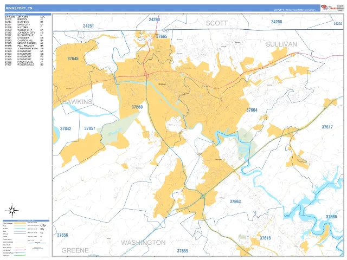Select the CHUCKEY row in the ZIP index

coord(24,38)
